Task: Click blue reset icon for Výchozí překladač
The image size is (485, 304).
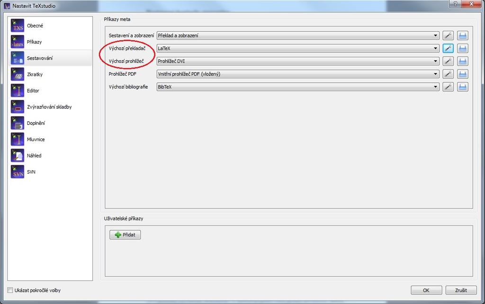Action: [x=463, y=48]
